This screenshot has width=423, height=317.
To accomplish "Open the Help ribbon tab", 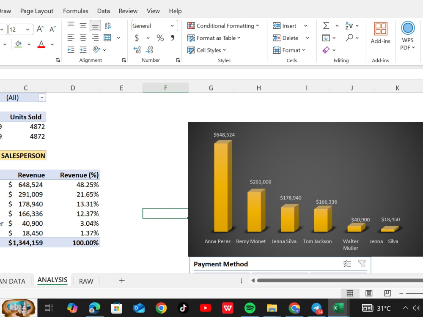I will [176, 11].
